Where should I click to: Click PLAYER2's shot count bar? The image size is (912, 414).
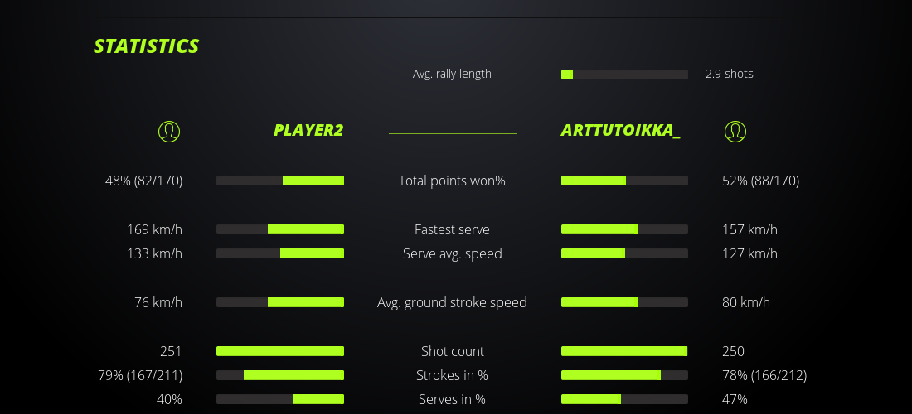[x=280, y=351]
